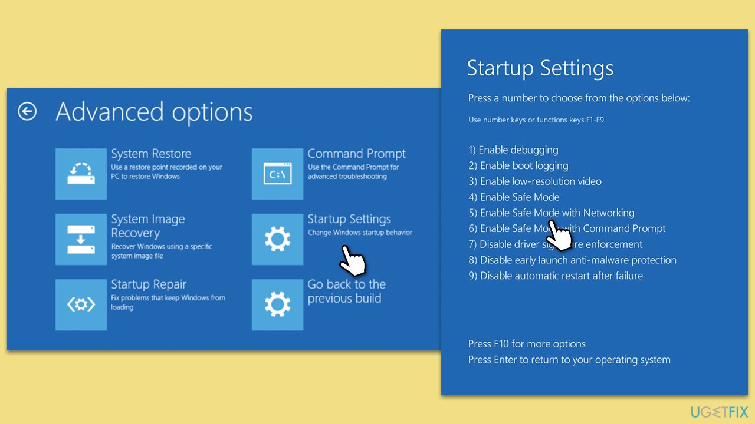Select the System Image Recovery icon

point(81,239)
